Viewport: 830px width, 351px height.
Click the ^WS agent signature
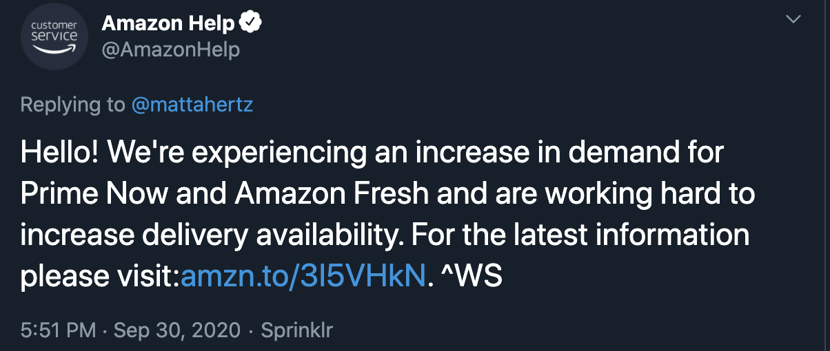[472, 277]
